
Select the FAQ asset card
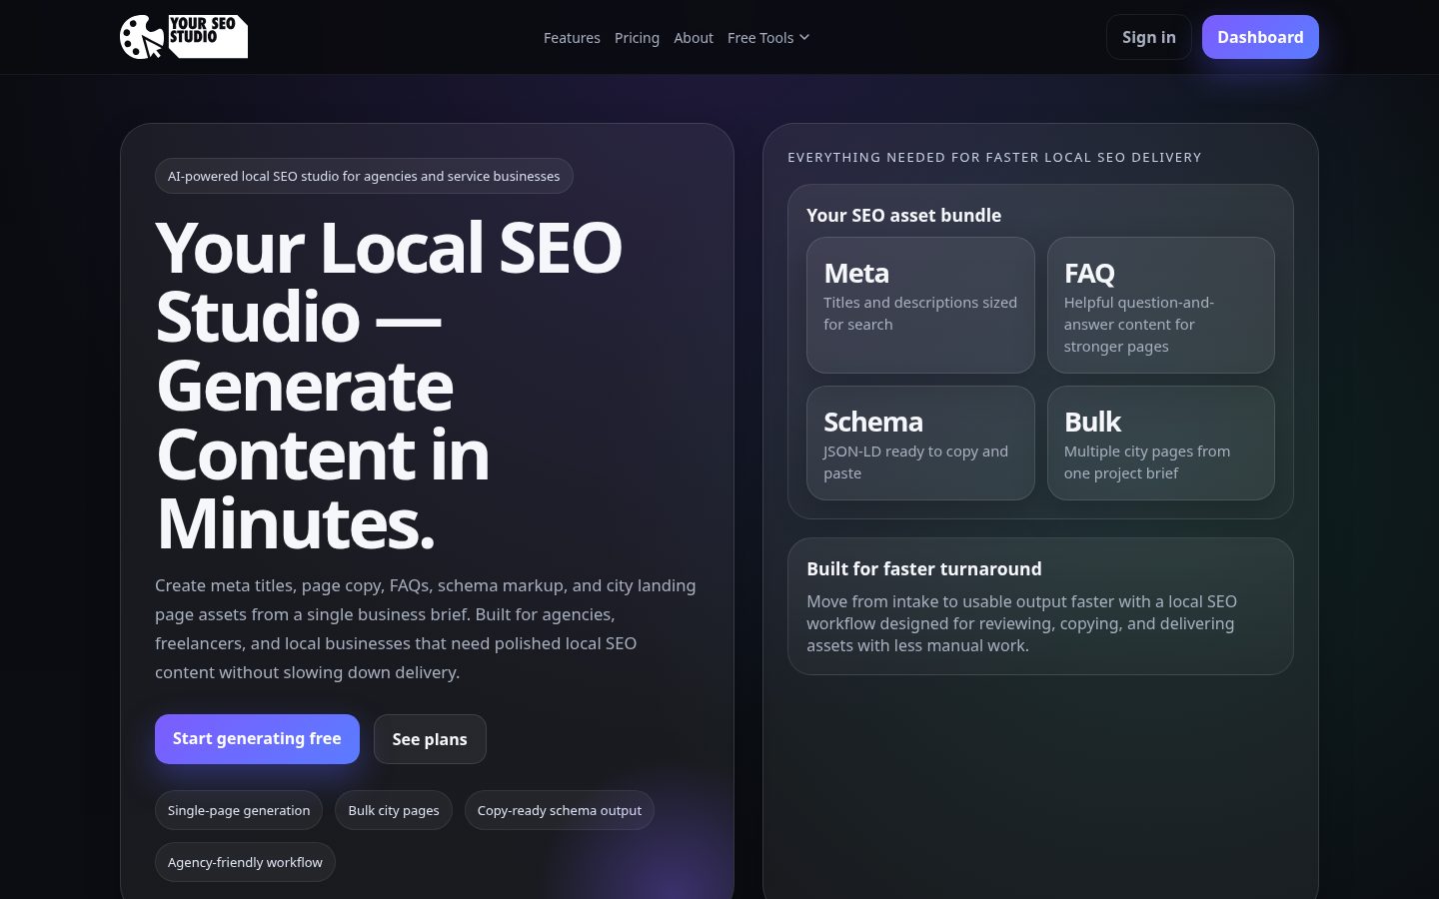1161,305
